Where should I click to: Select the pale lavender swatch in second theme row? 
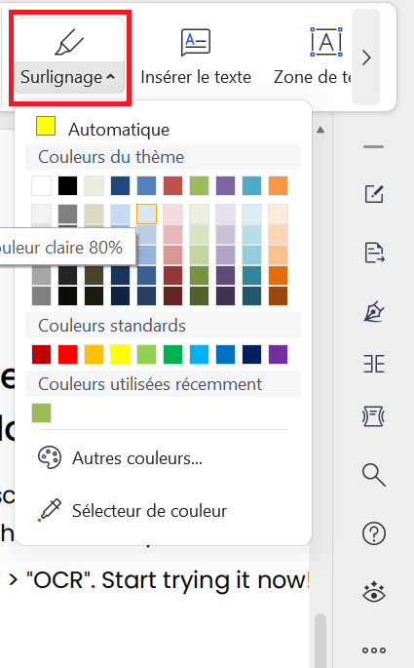coord(226,214)
